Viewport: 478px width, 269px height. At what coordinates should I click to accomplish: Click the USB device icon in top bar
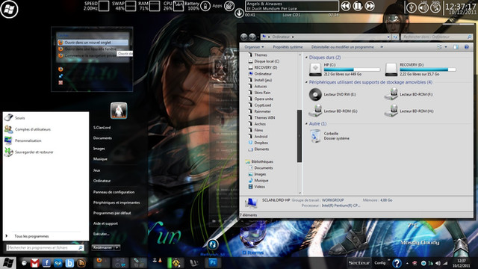pos(412,7)
